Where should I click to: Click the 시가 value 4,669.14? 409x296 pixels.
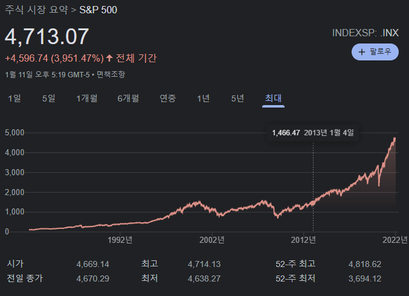pos(92,264)
